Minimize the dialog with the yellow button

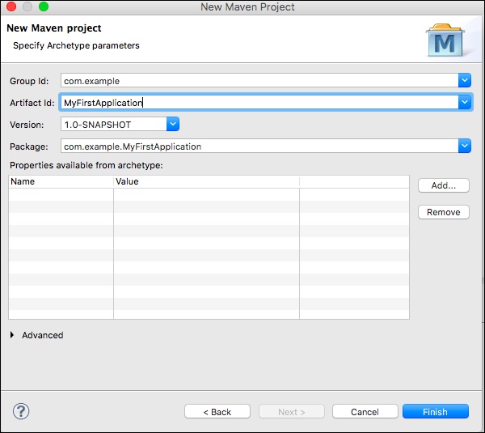[27, 7]
